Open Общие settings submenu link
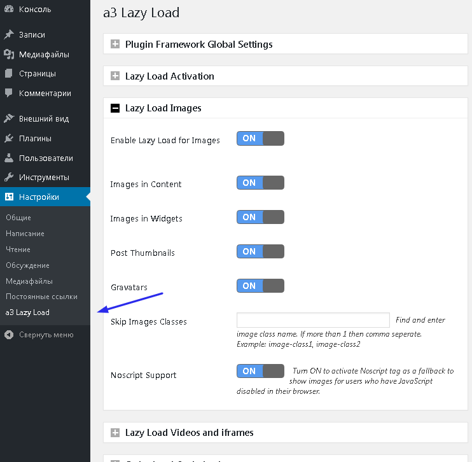 [x=18, y=218]
